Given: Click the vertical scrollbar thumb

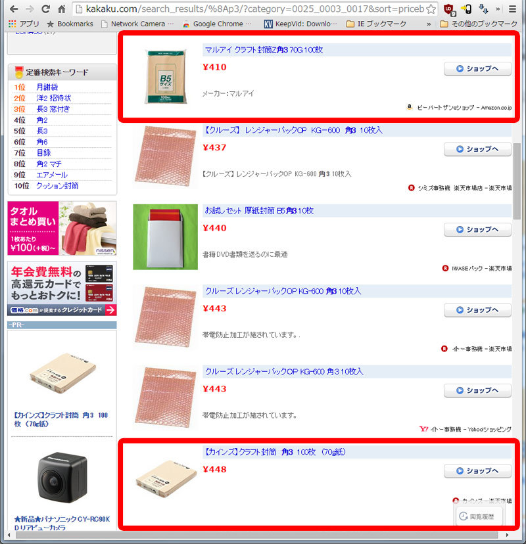Looking at the screenshot, I should [517, 181].
